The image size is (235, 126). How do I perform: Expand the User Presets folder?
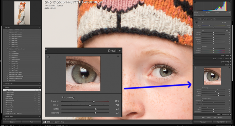[x=7, y=81]
